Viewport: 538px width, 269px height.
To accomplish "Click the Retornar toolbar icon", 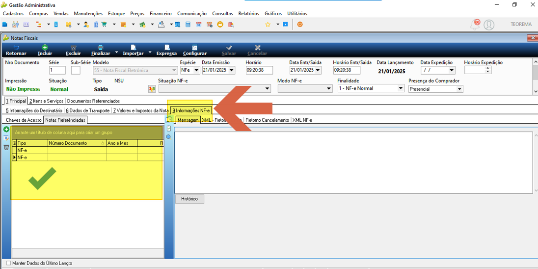I will click(16, 47).
